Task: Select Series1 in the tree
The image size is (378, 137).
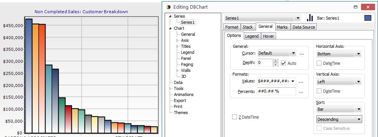Action: coord(188,22)
